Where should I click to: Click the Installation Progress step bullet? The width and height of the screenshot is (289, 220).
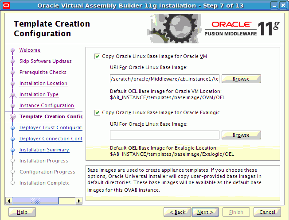click(12, 161)
